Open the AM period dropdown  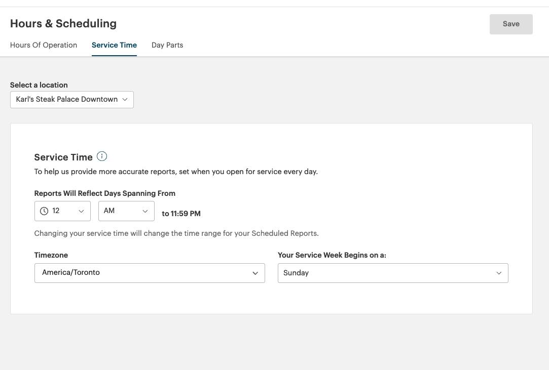126,211
